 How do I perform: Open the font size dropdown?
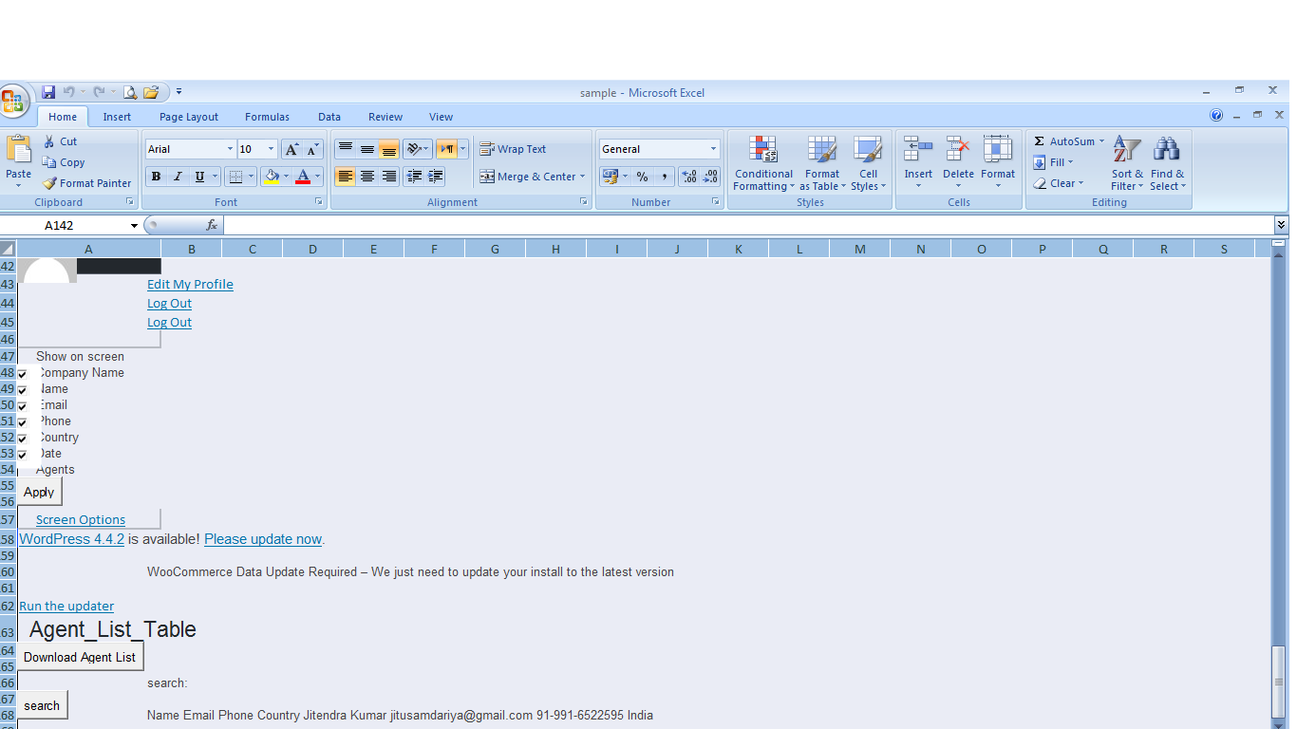(x=271, y=149)
